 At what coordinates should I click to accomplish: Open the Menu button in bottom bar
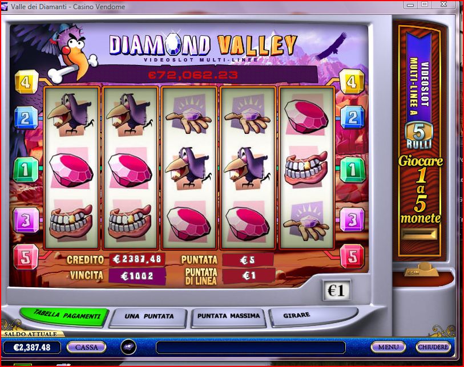click(388, 347)
